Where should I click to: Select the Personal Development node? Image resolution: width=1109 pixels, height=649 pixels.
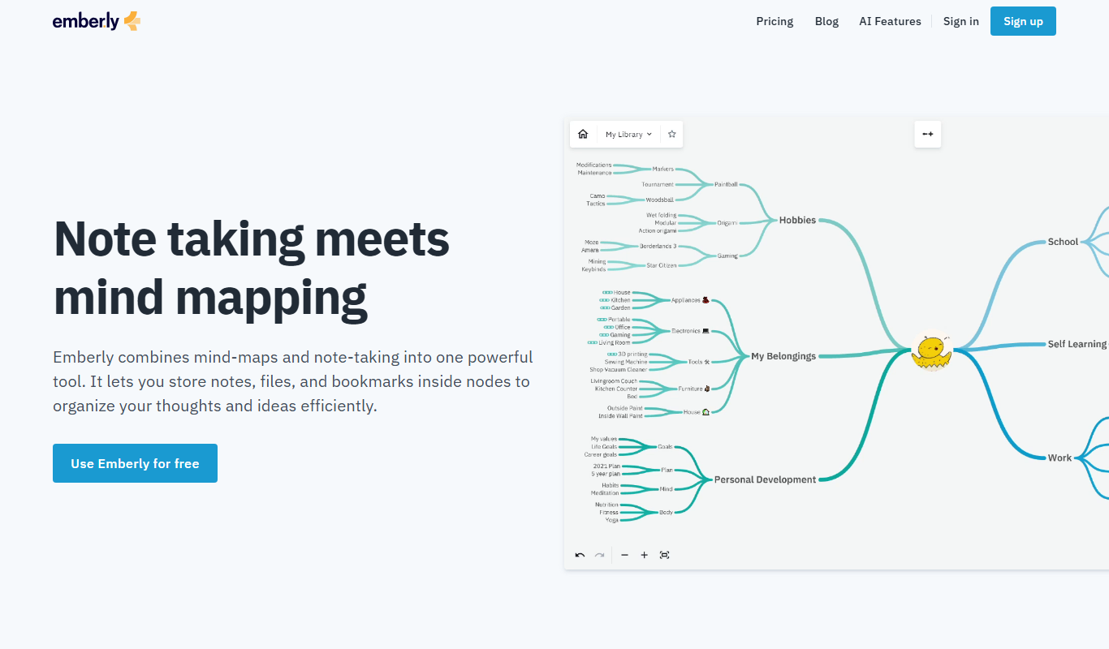tap(765, 479)
